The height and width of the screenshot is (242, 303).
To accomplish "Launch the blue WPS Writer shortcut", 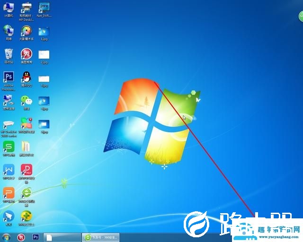I will point(9,172).
